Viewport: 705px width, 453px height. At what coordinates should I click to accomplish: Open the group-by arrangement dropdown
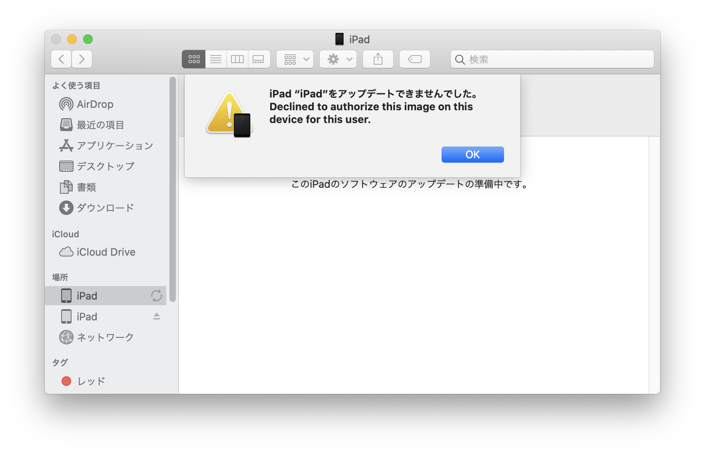pos(295,59)
